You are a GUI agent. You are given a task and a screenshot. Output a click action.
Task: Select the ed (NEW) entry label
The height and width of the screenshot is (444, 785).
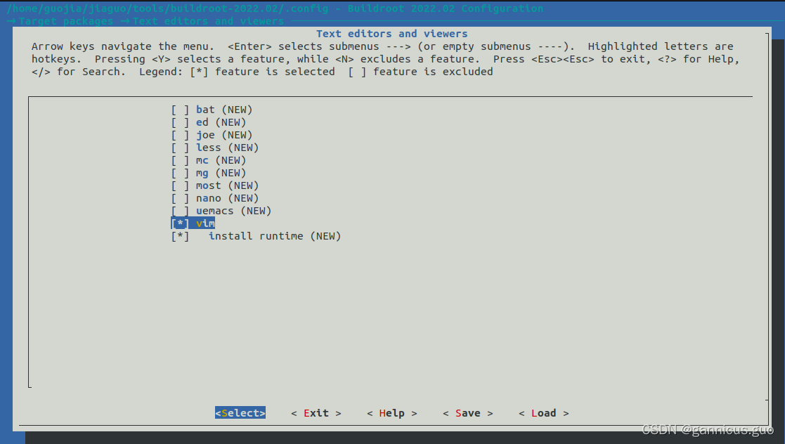click(221, 122)
